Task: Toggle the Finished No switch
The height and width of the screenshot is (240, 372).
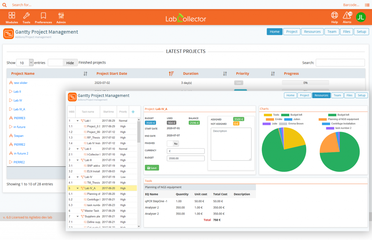Action: point(173,143)
